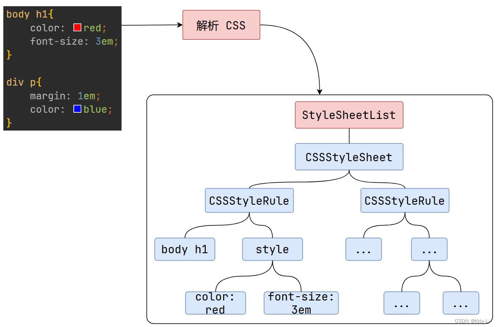Screen dimensions: 496x327
Task: Click the arrowhead pointing into 解析 CSS
Action: 180,25
